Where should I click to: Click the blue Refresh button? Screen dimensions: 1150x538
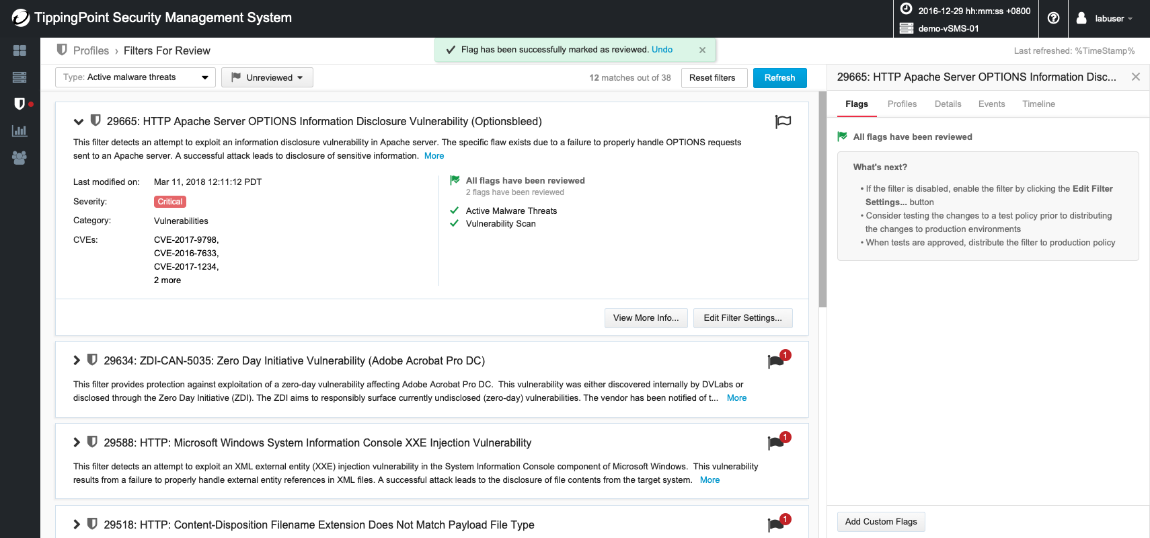[x=779, y=77]
